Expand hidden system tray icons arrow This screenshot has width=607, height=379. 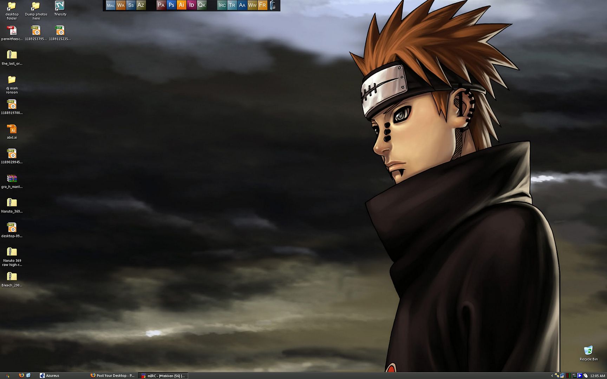(x=552, y=375)
